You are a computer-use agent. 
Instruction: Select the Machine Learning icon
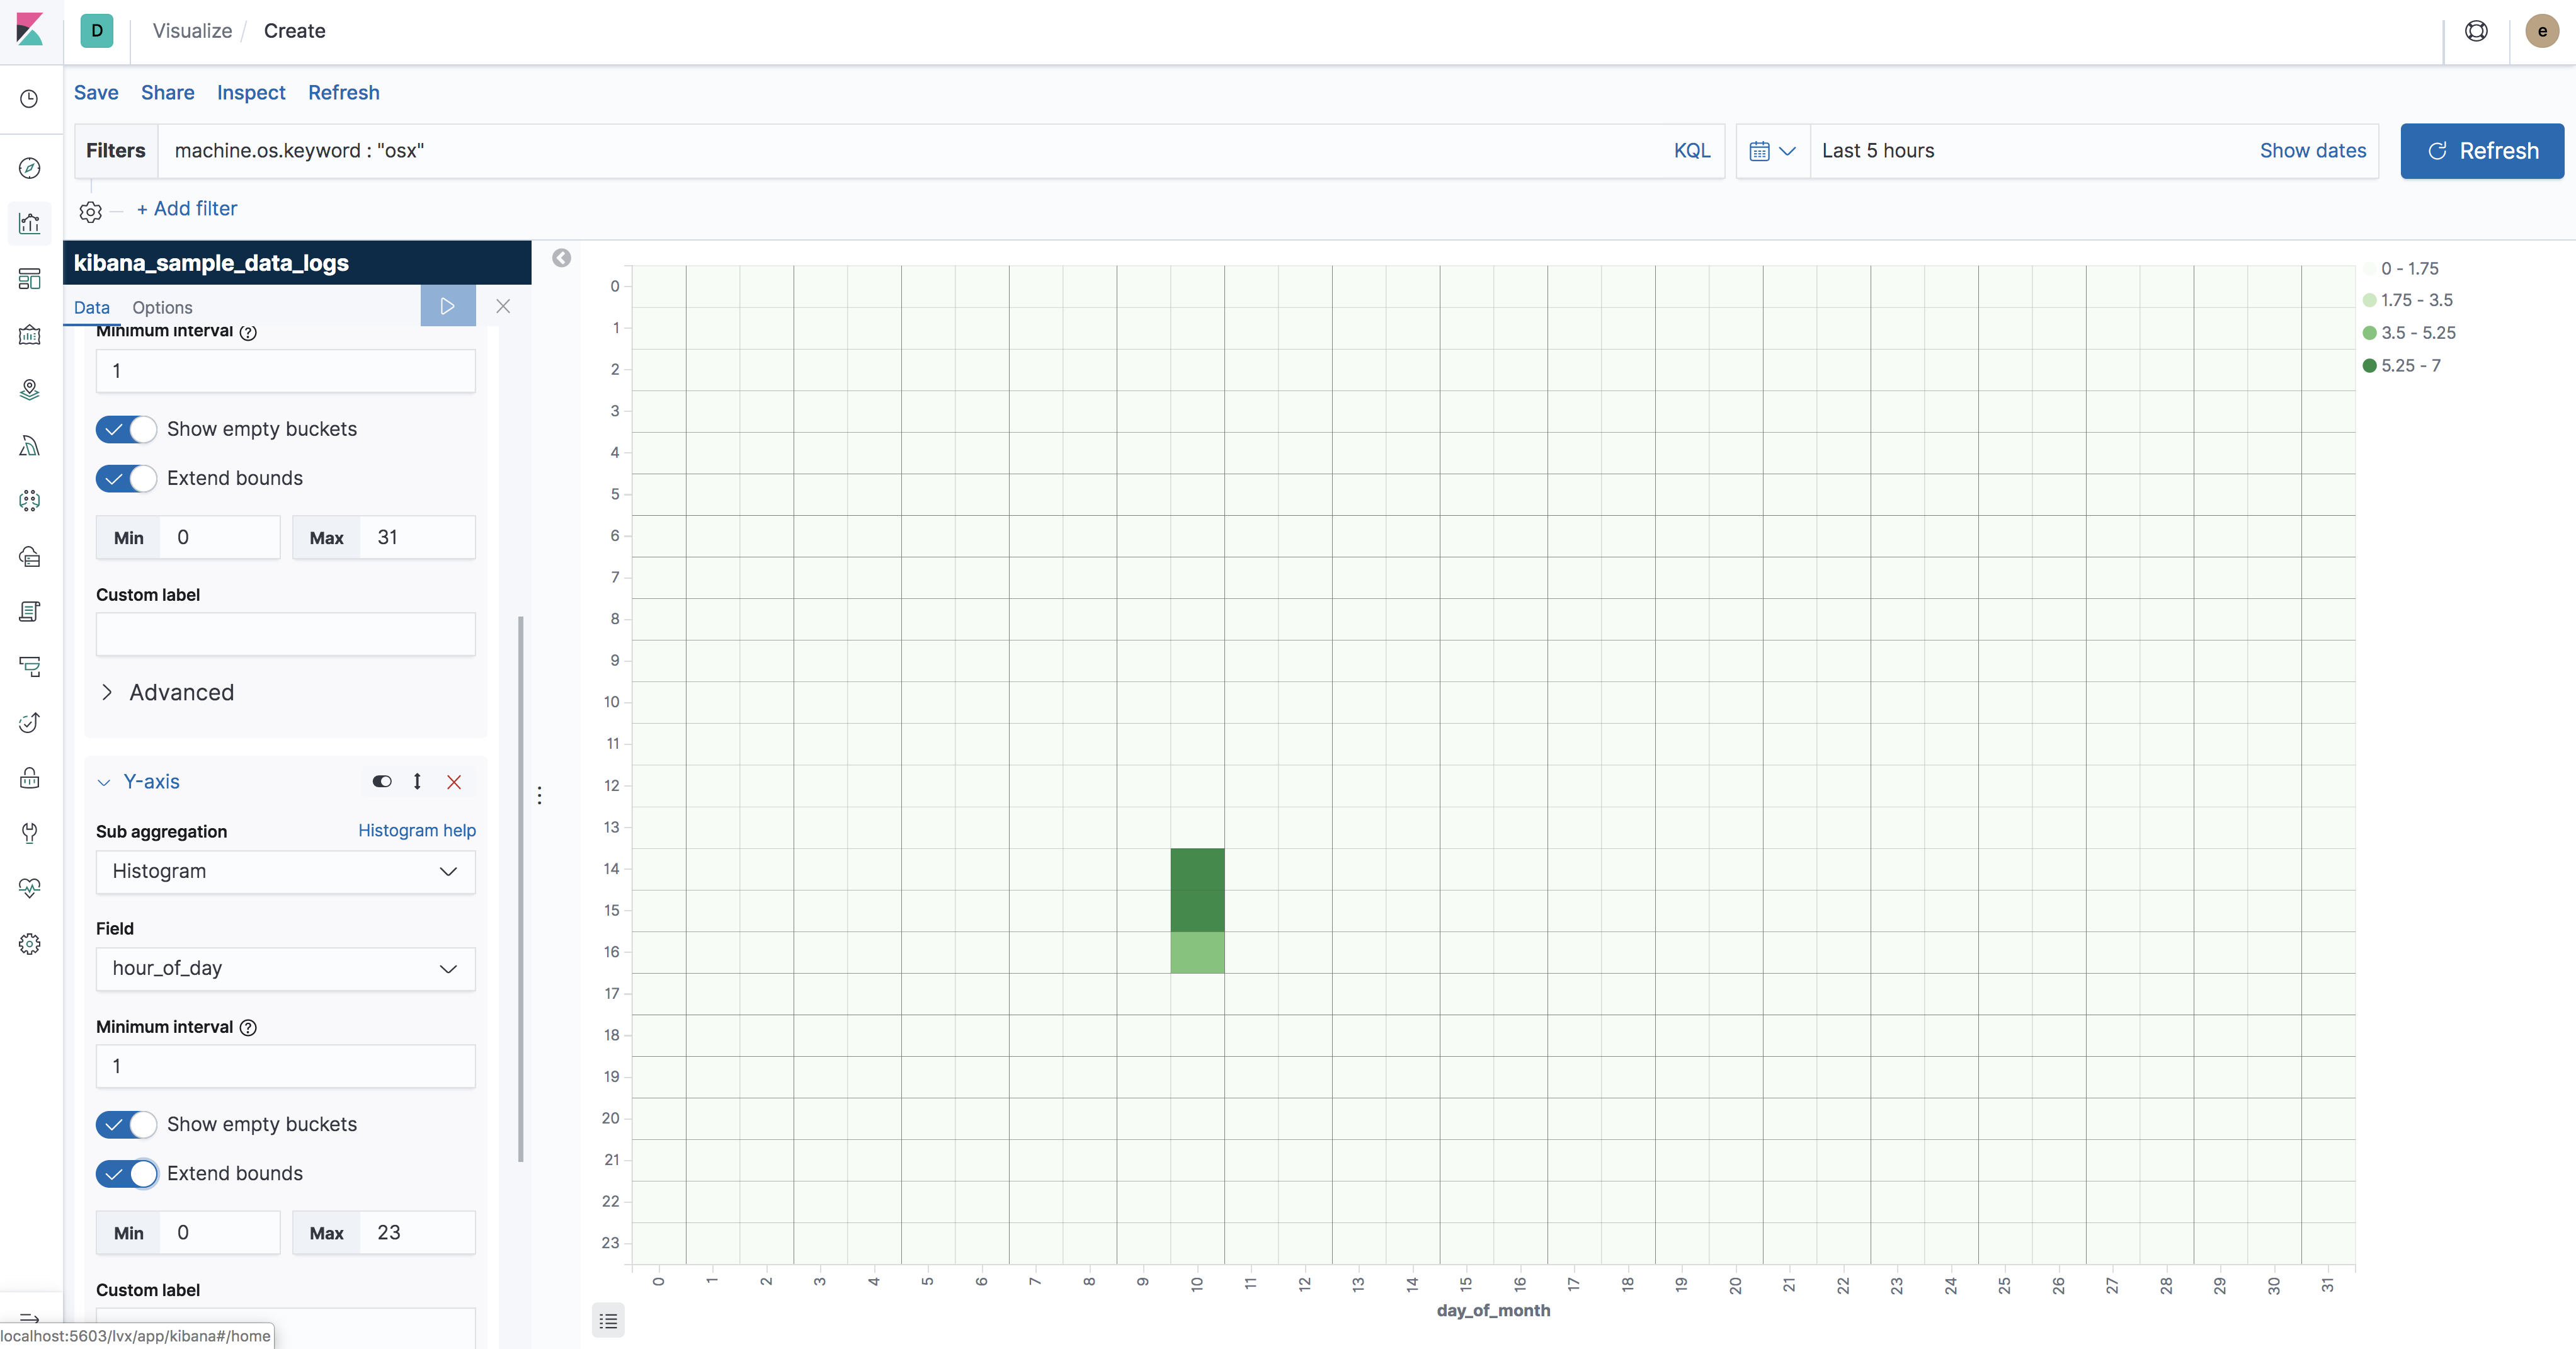(29, 445)
